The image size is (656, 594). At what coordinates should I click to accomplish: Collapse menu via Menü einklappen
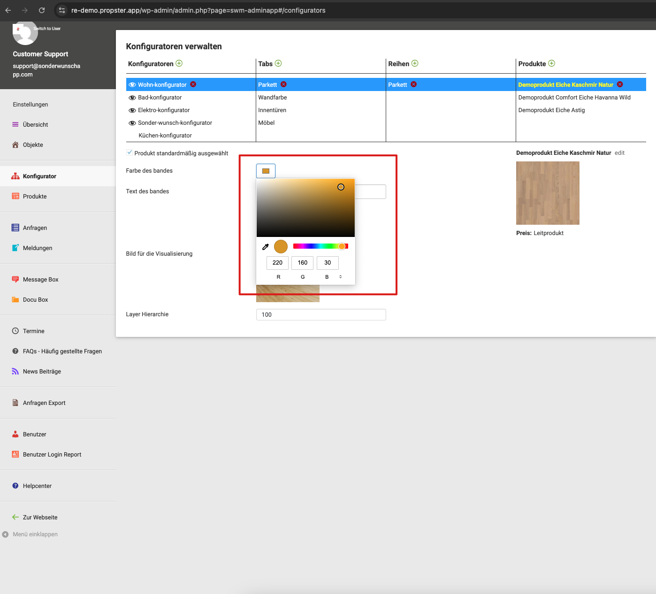[x=35, y=534]
